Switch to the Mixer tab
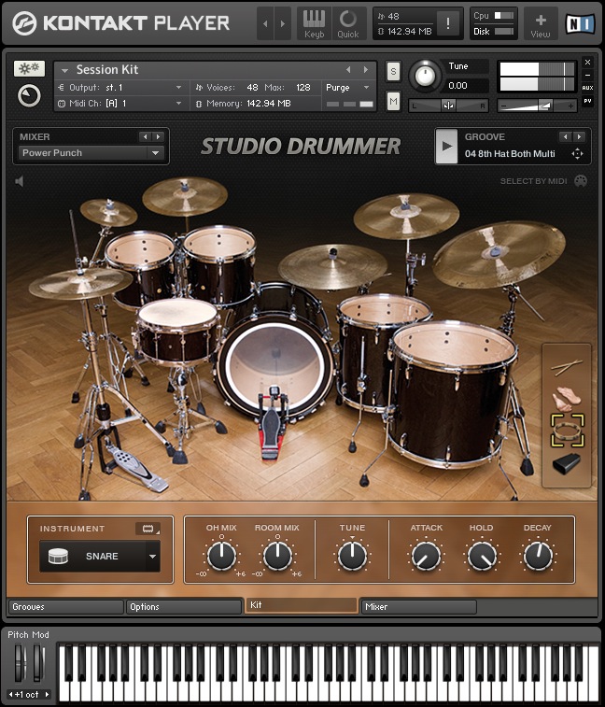This screenshot has height=707, width=605. coord(419,607)
